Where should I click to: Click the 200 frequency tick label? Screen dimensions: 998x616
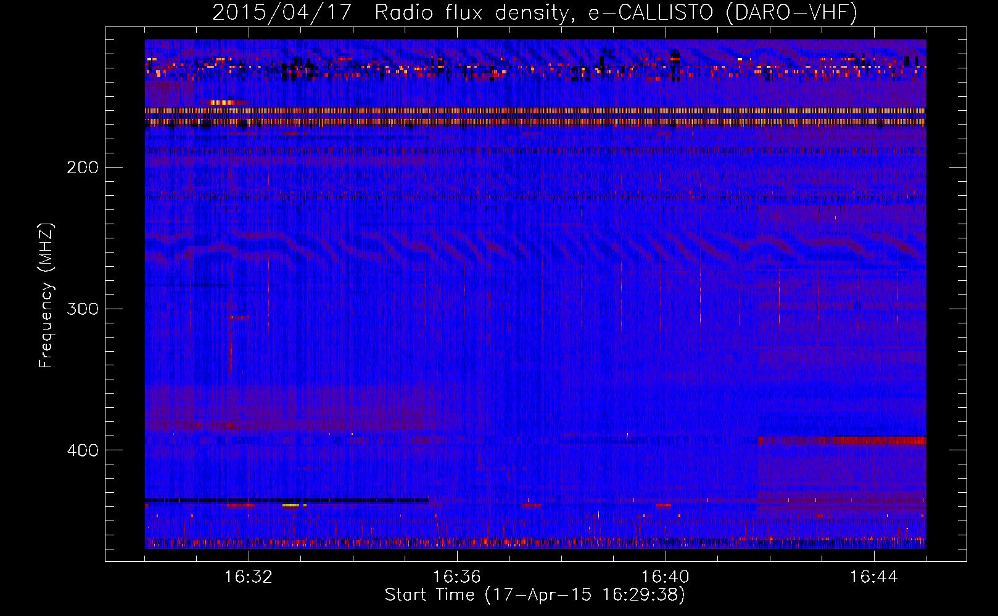tap(83, 168)
